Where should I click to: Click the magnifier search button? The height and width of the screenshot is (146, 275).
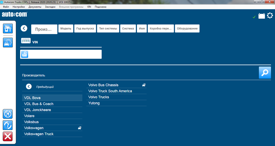tap(265, 73)
